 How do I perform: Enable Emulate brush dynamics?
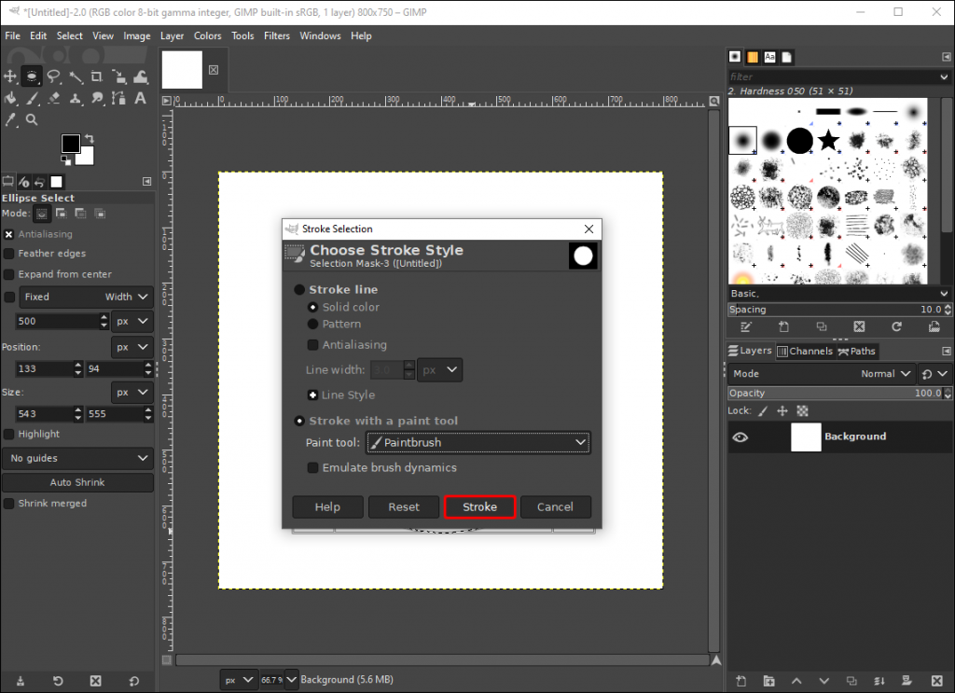312,467
